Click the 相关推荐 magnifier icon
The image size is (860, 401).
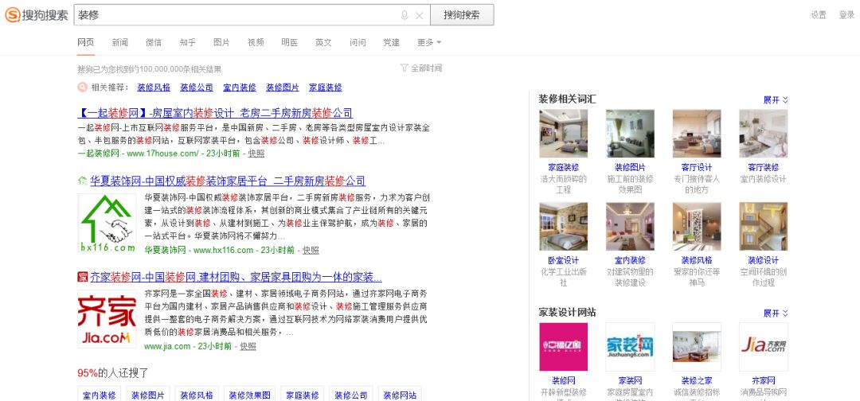click(x=82, y=87)
